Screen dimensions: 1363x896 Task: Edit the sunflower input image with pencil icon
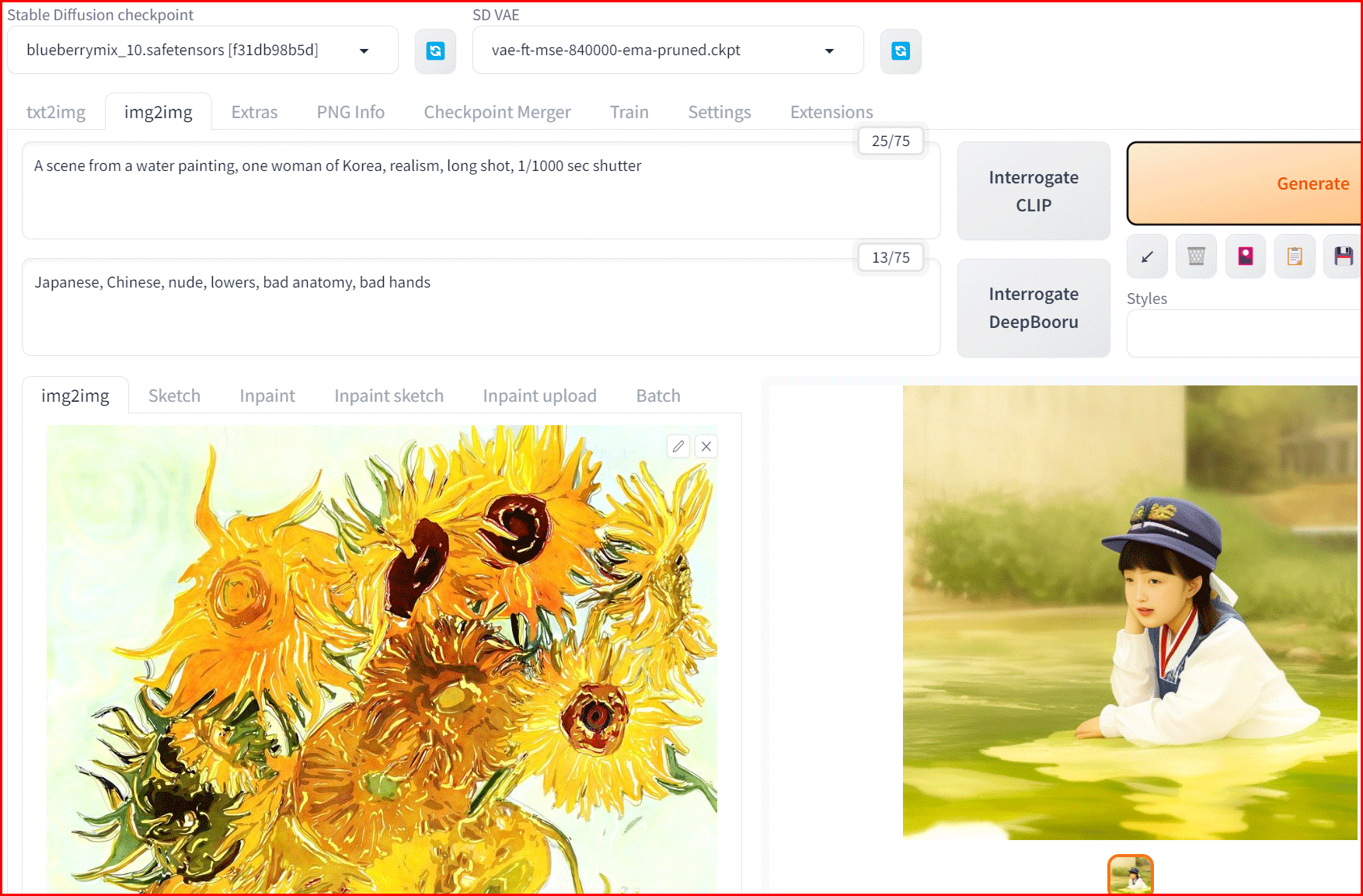678,446
